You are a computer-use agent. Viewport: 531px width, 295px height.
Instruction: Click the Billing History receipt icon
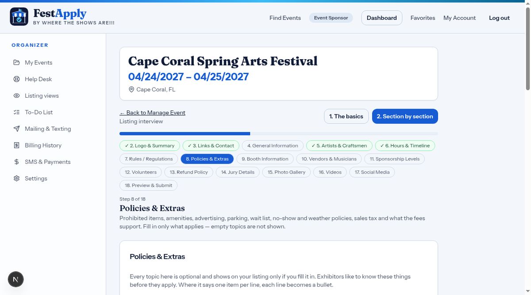(x=16, y=145)
